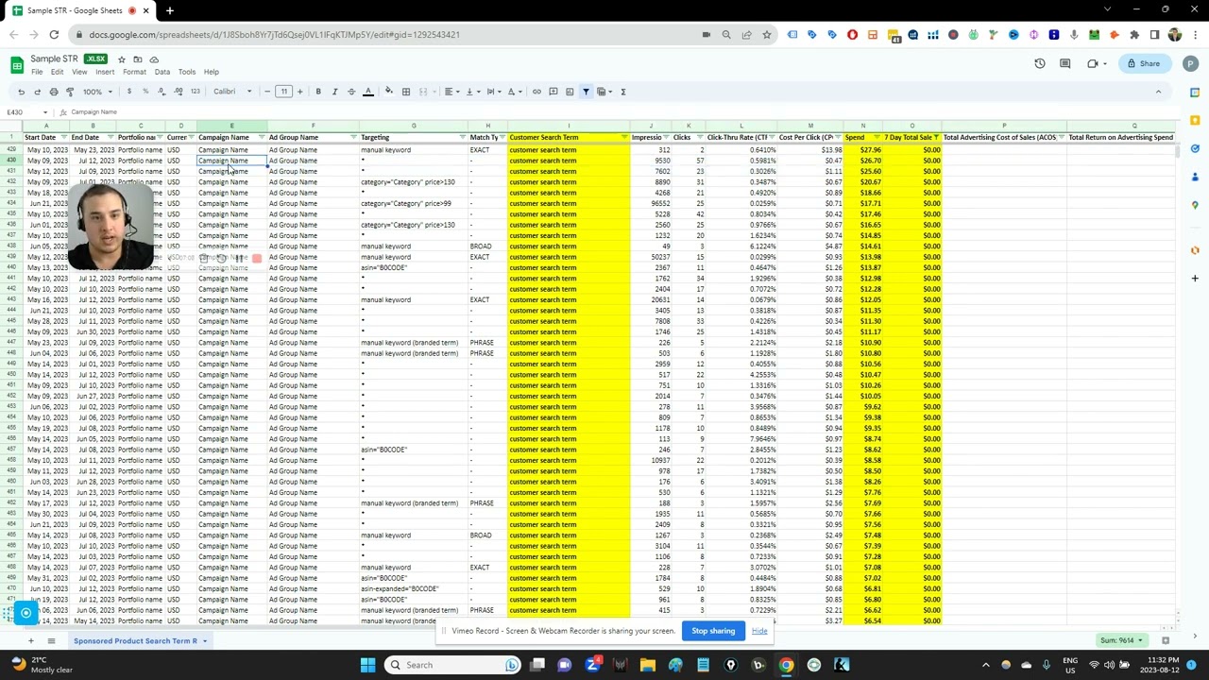Open the Windows Start menu
The width and height of the screenshot is (1209, 680).
[x=367, y=665]
